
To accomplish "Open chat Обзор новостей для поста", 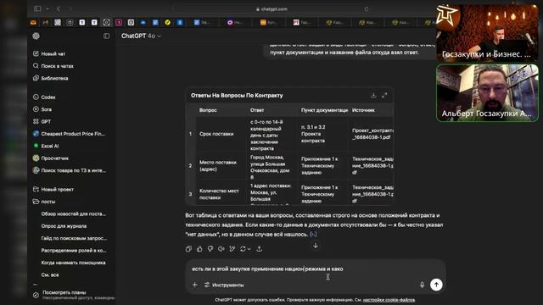I will [x=74, y=213].
